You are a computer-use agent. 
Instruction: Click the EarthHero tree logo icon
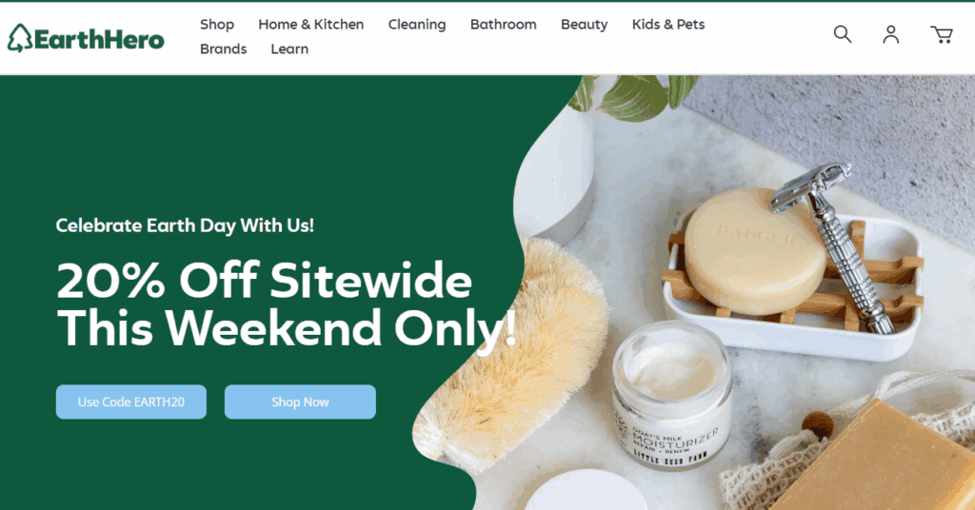click(20, 38)
